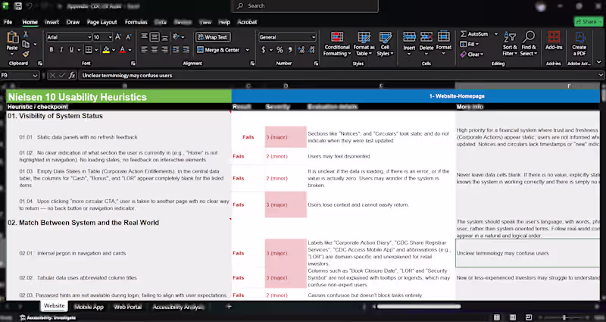Switch to the Page Layout tab
Image resolution: width=606 pixels, height=322 pixels.
click(102, 22)
